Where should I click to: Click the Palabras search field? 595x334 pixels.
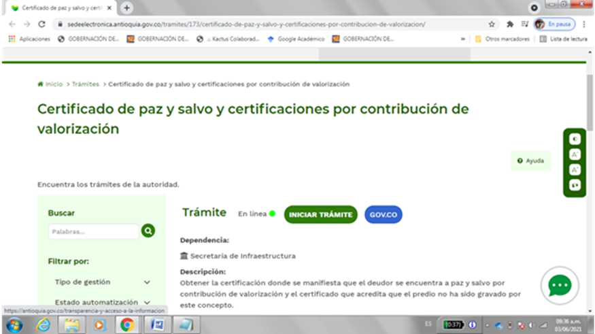pyautogui.click(x=94, y=231)
